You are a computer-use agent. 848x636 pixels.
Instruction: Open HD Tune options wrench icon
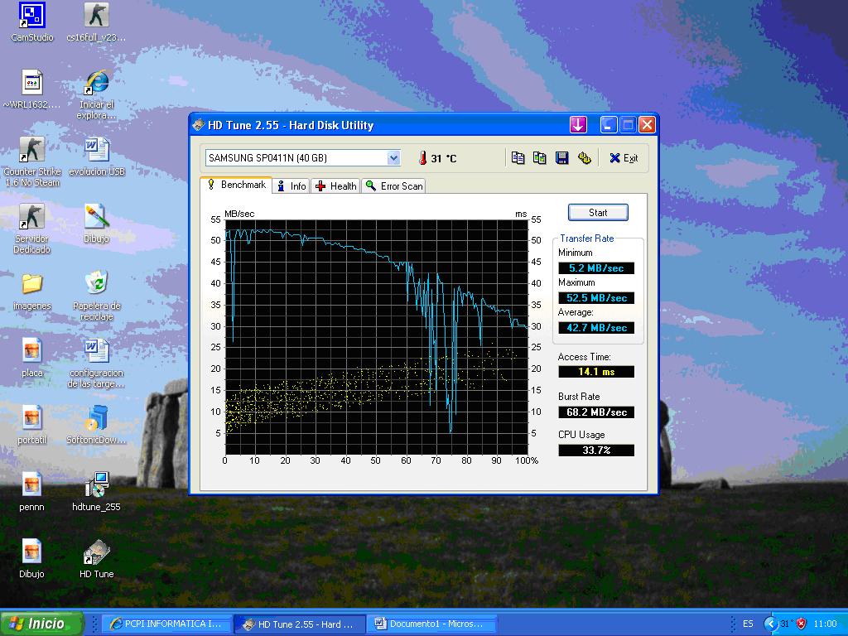pyautogui.click(x=584, y=158)
